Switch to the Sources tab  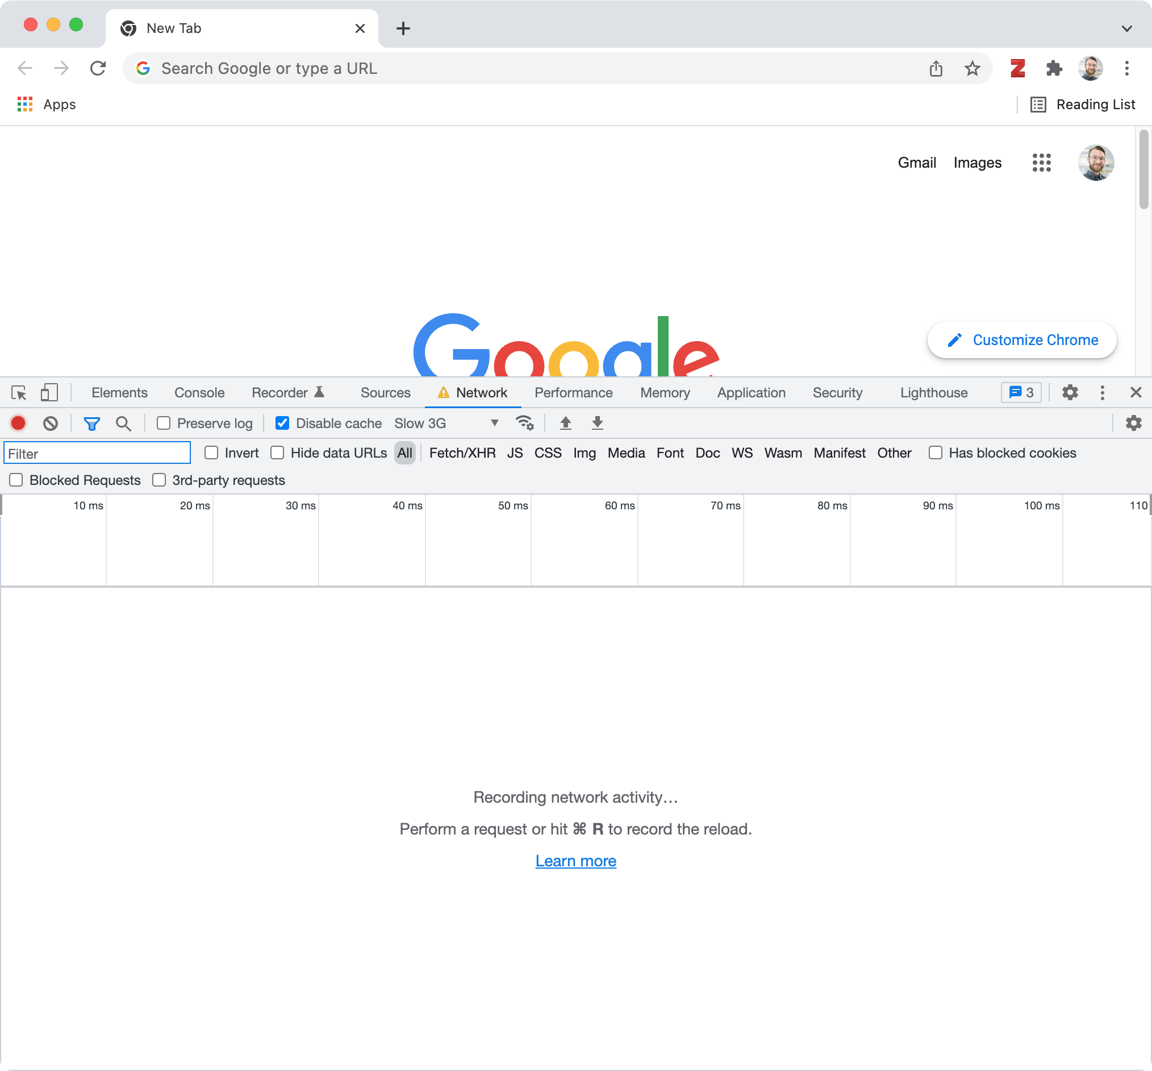click(x=385, y=393)
